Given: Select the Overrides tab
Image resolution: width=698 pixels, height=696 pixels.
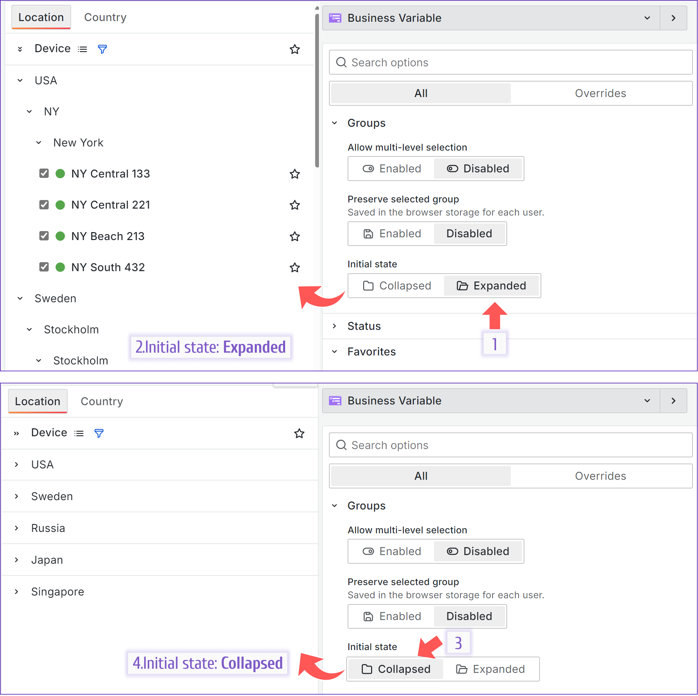Looking at the screenshot, I should [x=601, y=93].
